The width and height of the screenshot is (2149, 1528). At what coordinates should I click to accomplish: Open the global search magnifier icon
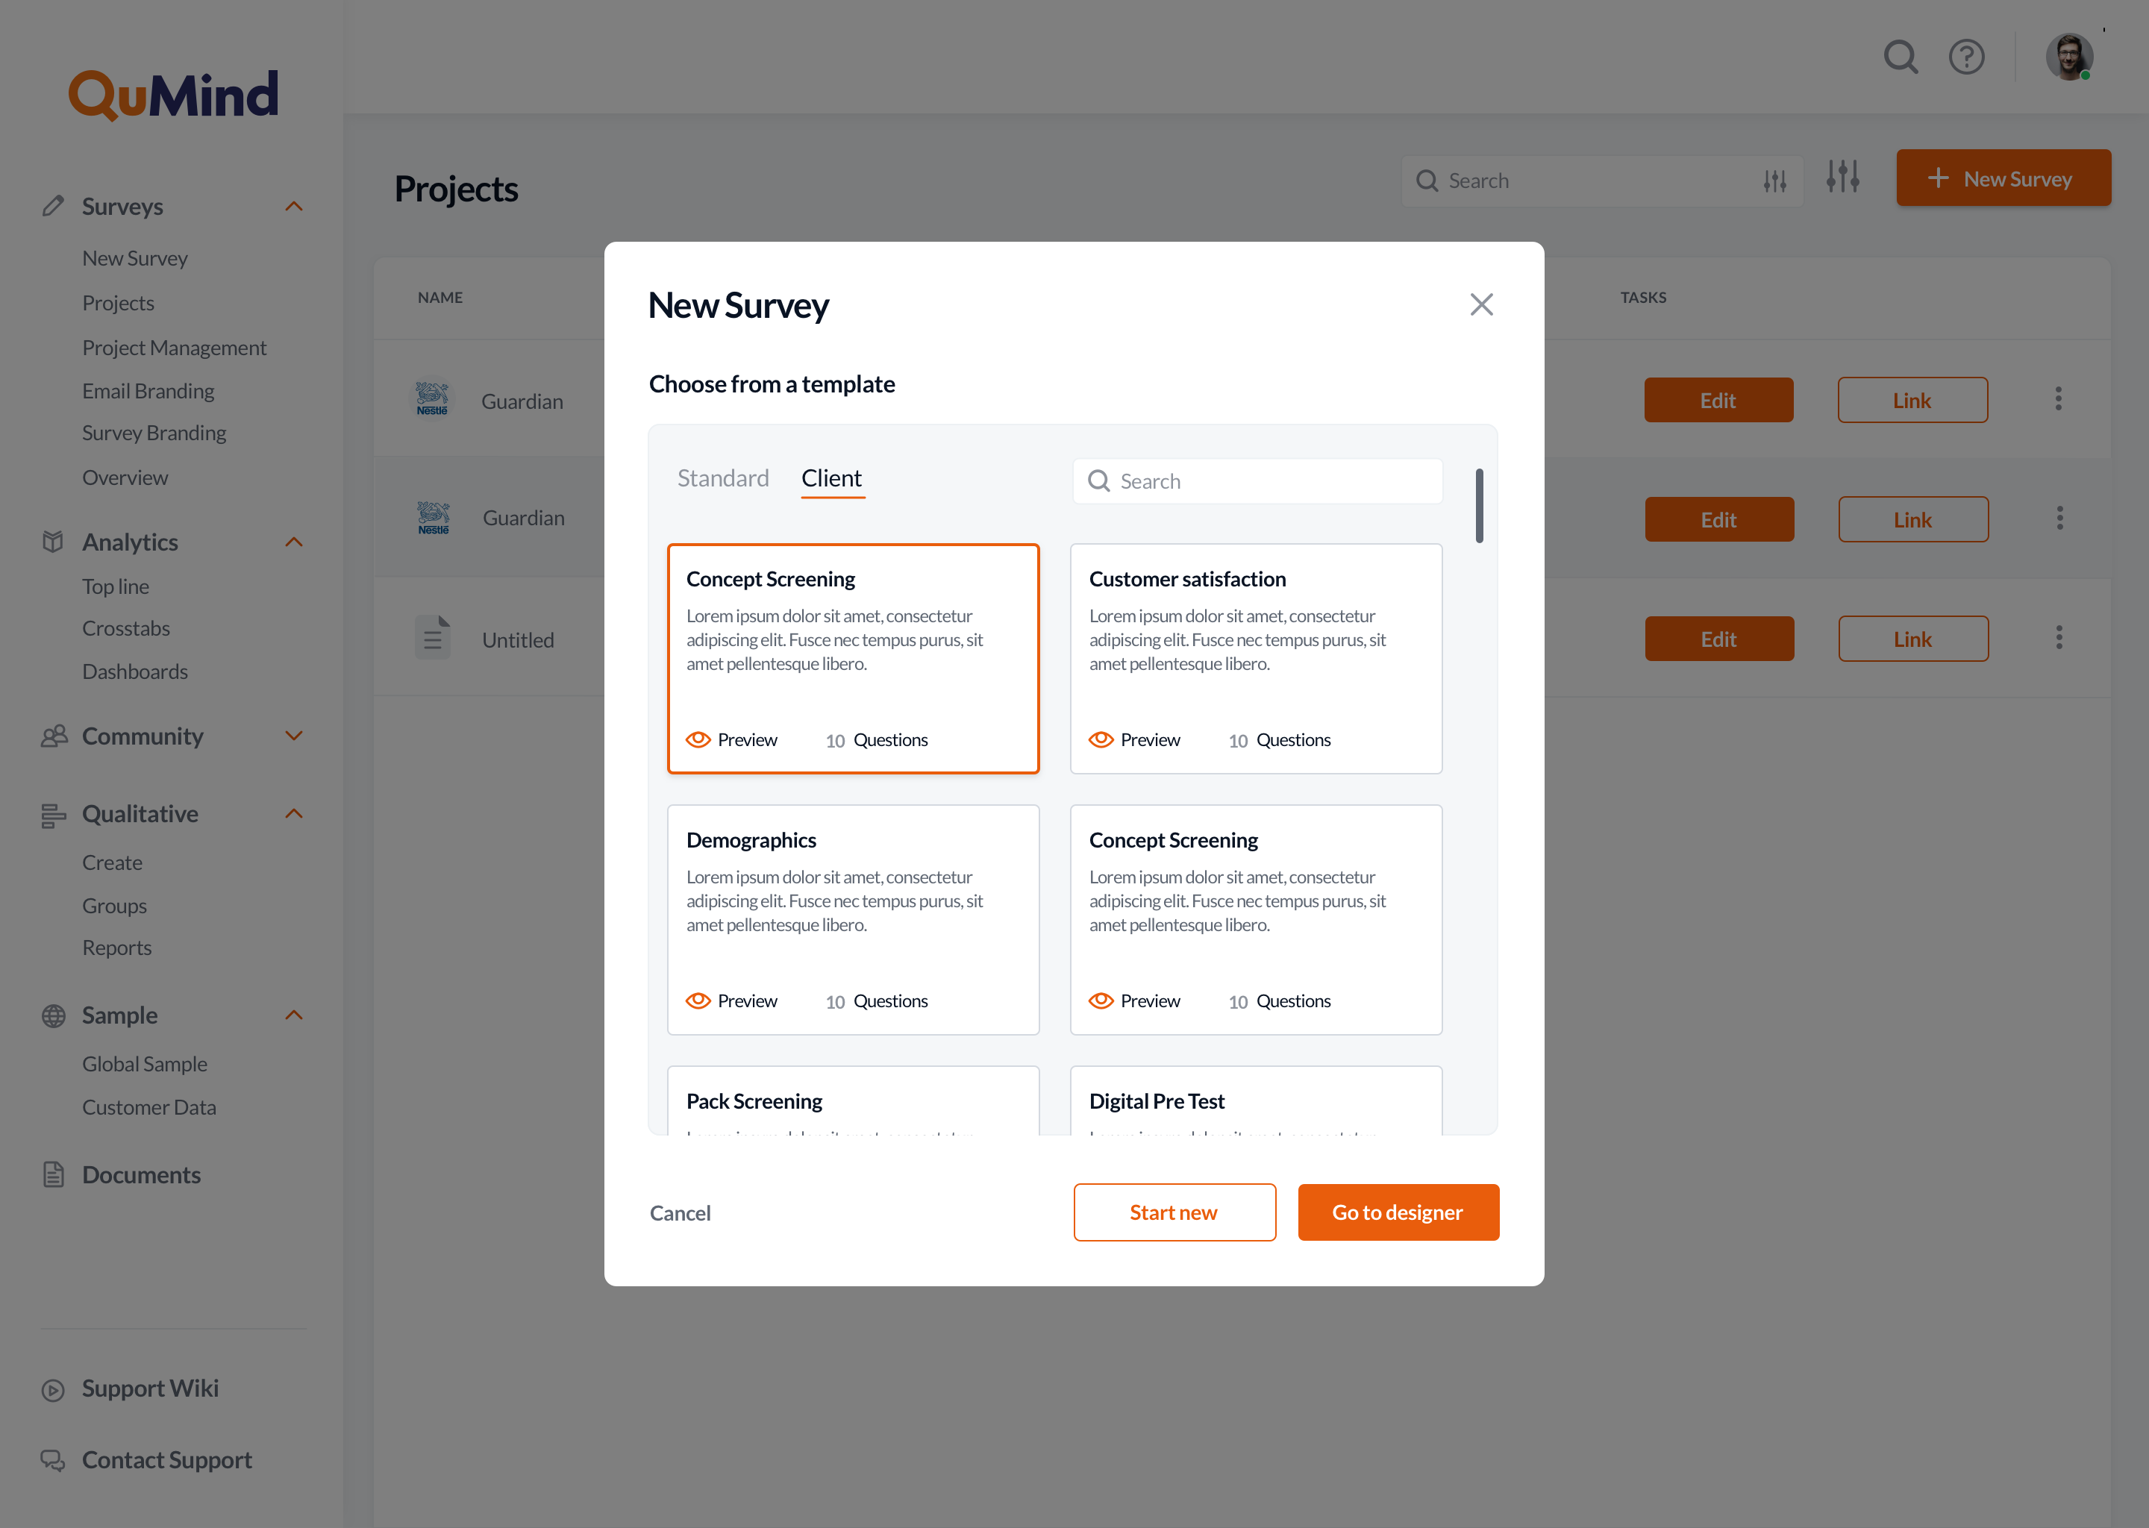1901,57
